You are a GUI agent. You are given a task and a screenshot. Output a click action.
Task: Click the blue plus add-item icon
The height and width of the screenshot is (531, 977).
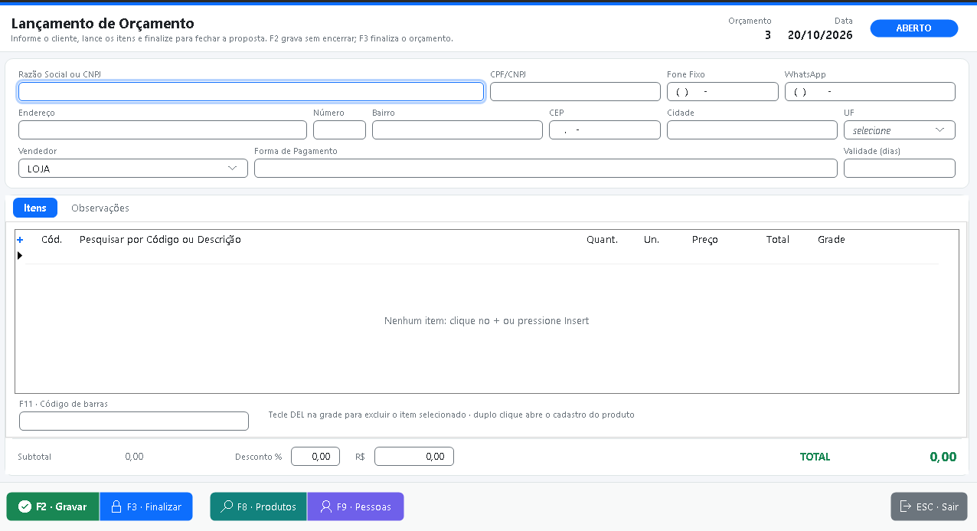tap(20, 240)
